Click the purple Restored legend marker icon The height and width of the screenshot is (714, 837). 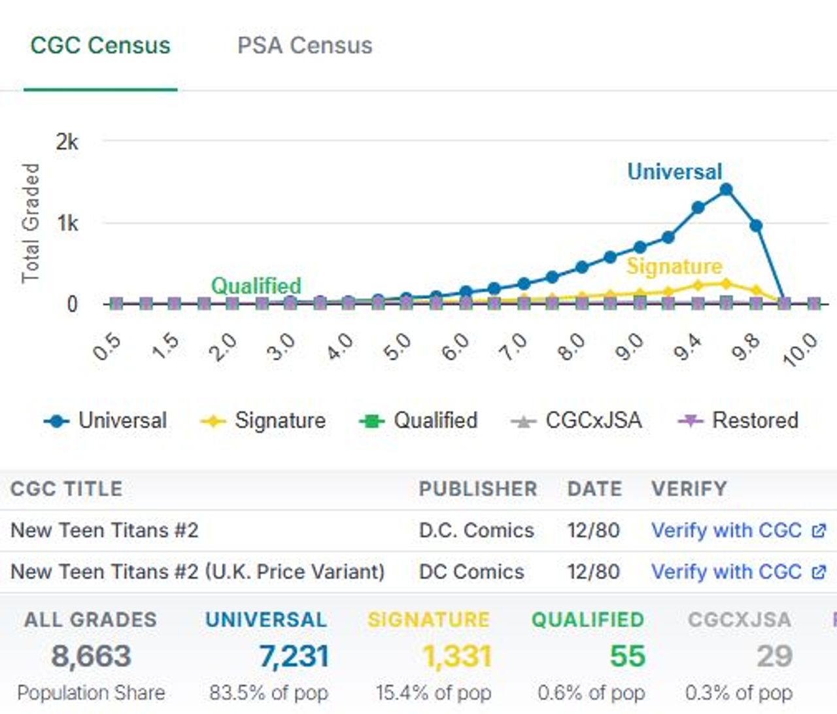690,421
